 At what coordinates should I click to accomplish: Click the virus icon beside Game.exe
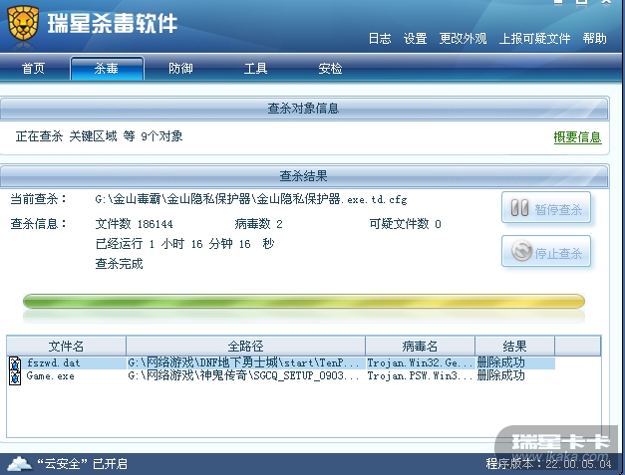click(15, 377)
